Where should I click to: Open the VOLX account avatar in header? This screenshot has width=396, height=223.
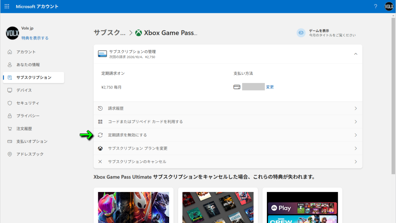389,7
